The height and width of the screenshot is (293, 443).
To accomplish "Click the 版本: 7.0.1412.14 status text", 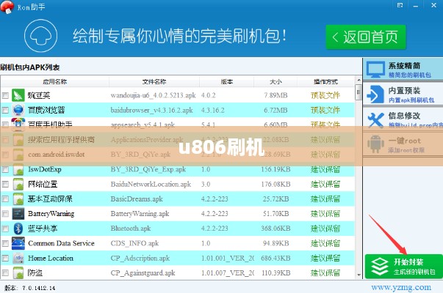I will point(30,288).
